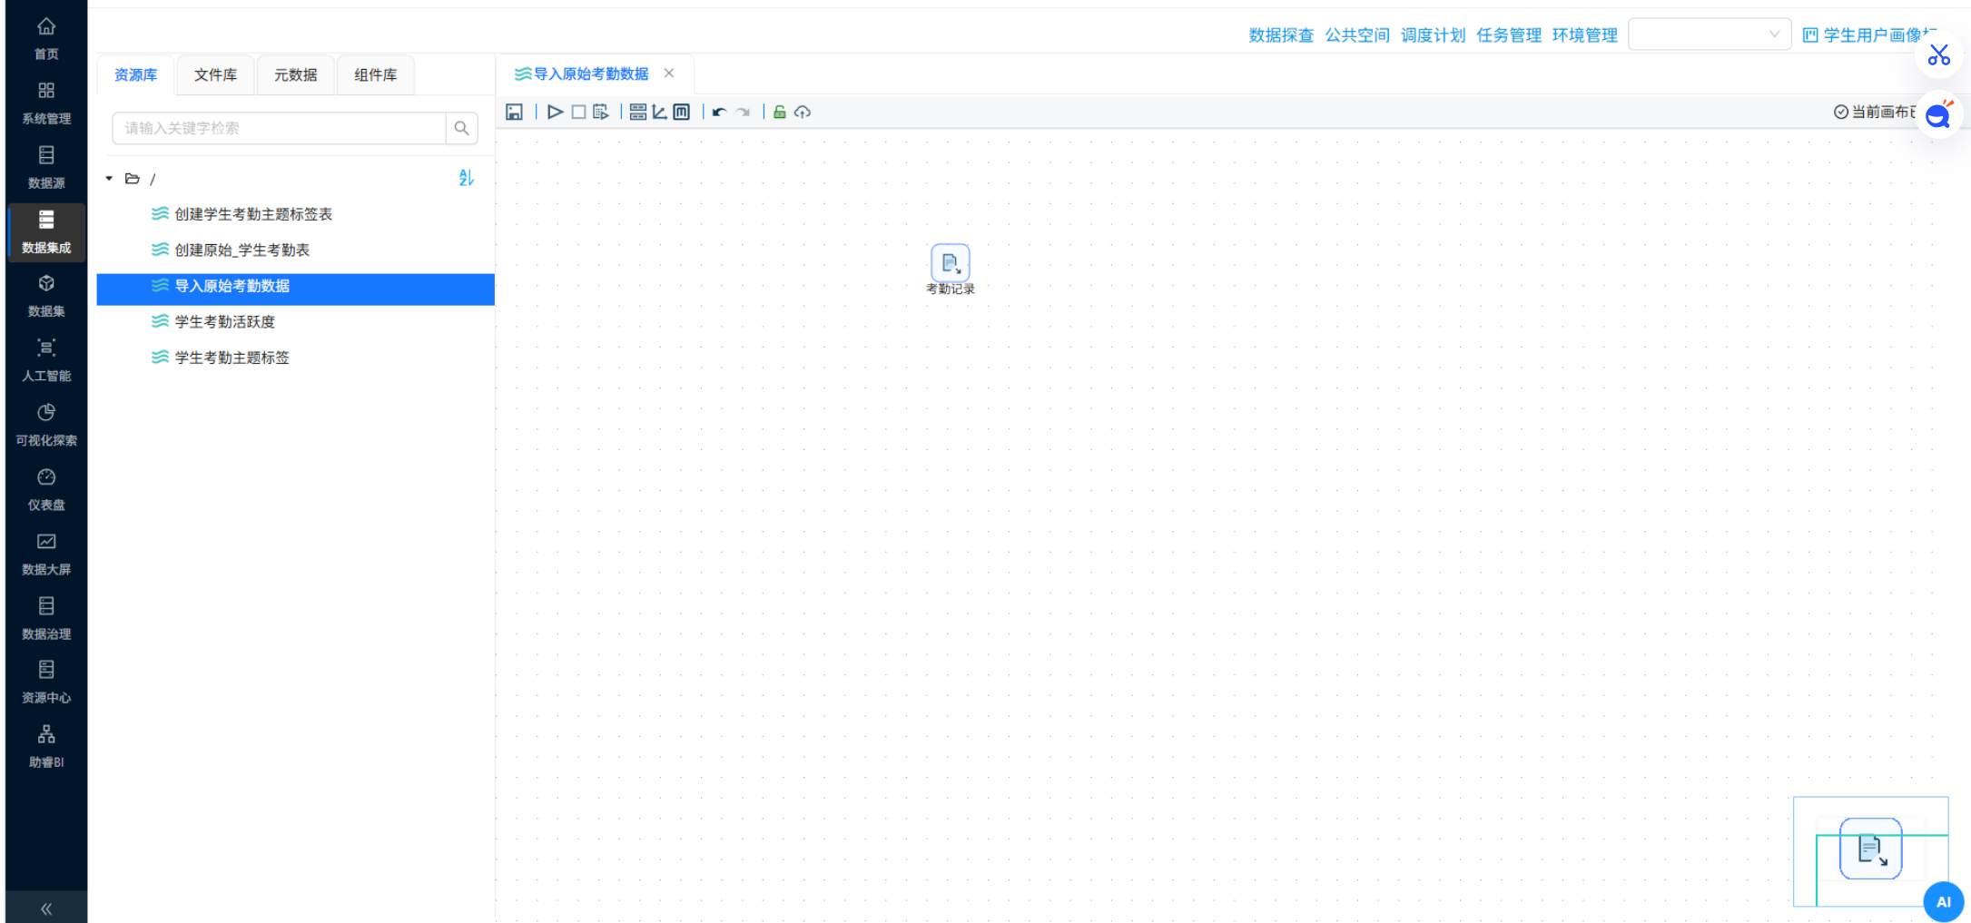Click the A-Z sort icon
Image resolution: width=1971 pixels, height=923 pixels.
(x=466, y=178)
